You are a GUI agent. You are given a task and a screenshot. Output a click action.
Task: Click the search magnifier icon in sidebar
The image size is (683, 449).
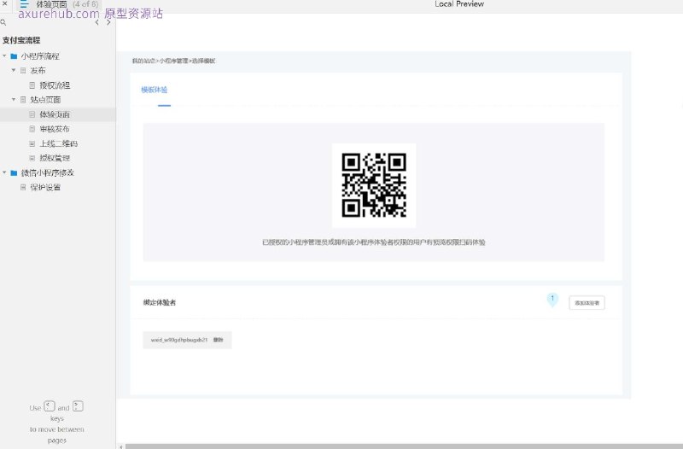tap(3, 22)
